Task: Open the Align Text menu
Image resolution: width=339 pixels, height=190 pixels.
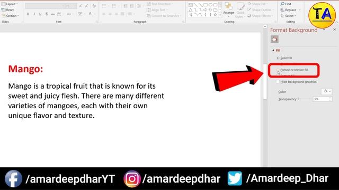Action: point(157,10)
